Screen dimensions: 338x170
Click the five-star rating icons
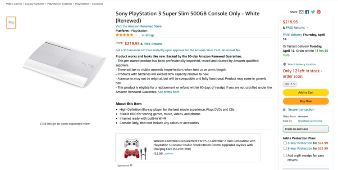tap(124, 35)
